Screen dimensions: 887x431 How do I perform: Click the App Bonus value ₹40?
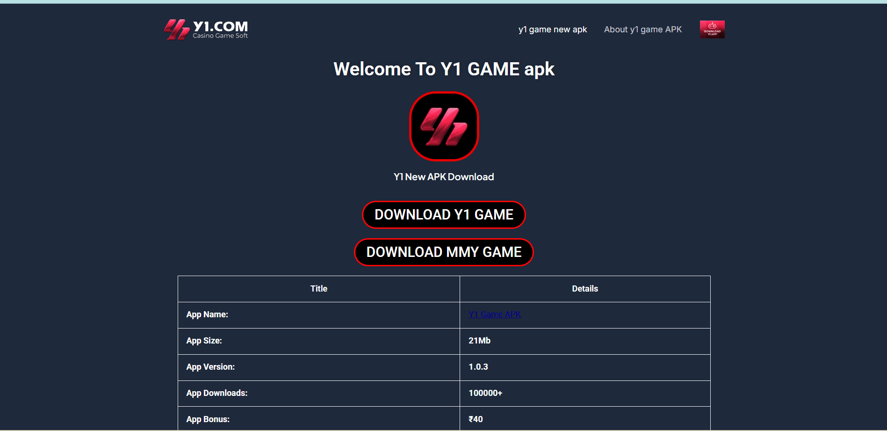coord(475,419)
